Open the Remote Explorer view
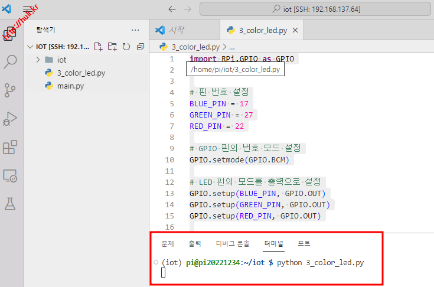The height and width of the screenshot is (287, 434). (x=10, y=175)
